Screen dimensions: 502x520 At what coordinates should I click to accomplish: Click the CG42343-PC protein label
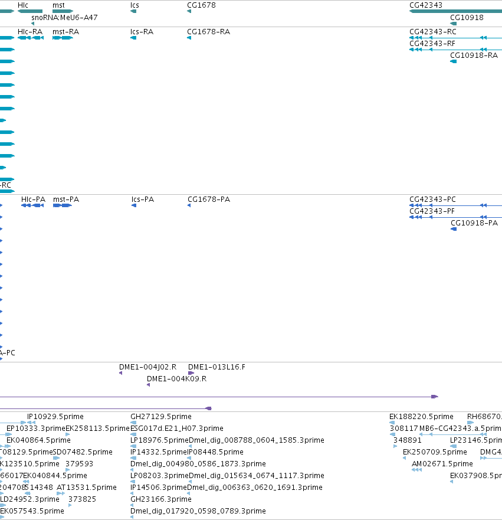coord(433,200)
